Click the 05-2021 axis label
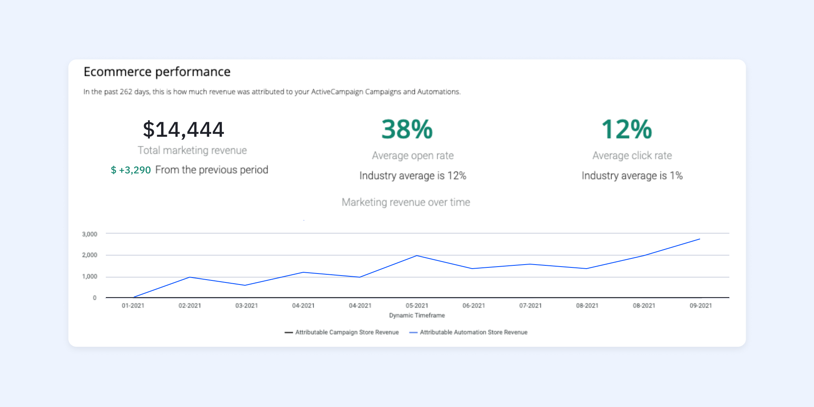Image resolution: width=814 pixels, height=407 pixels. (417, 306)
